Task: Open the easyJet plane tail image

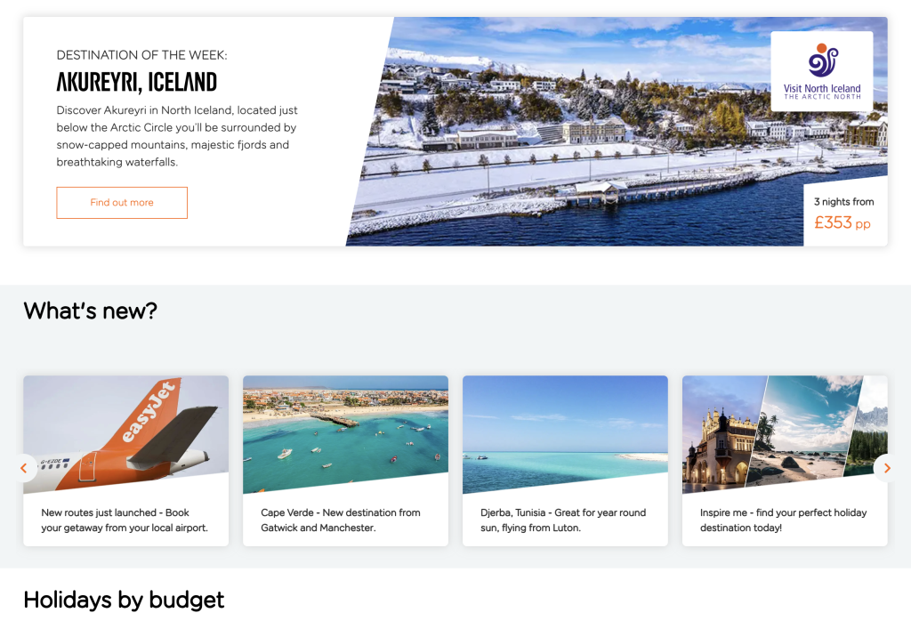Action: pos(126,434)
